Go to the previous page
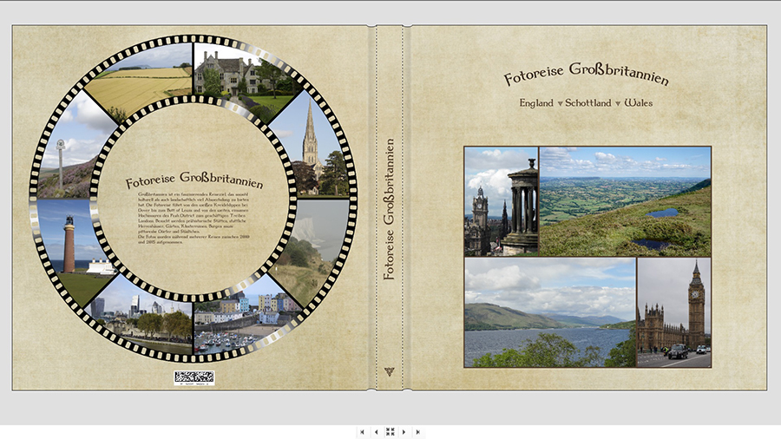 tap(376, 432)
